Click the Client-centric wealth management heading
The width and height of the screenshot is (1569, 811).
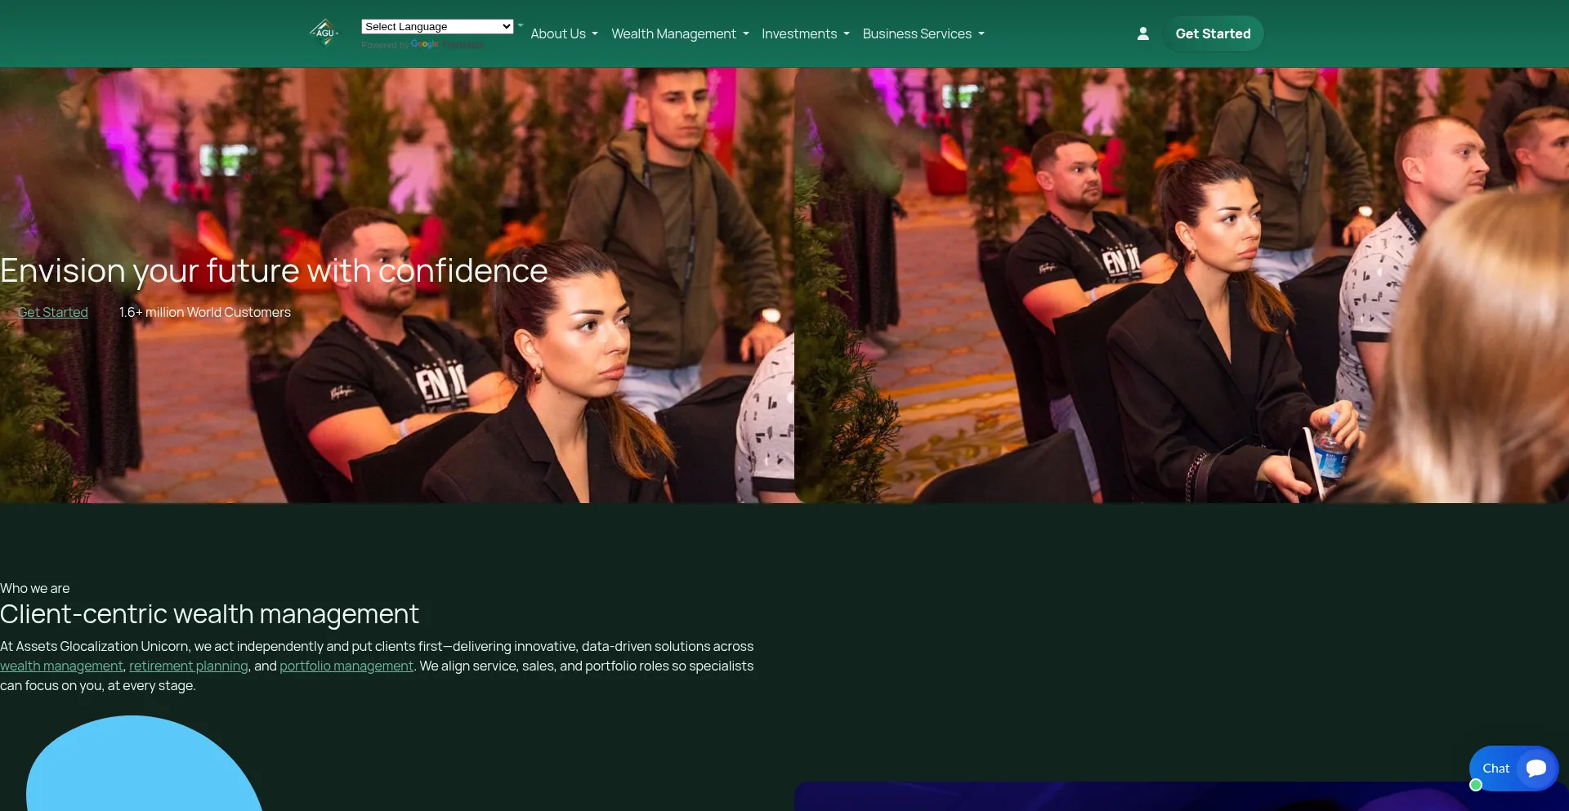point(209,614)
